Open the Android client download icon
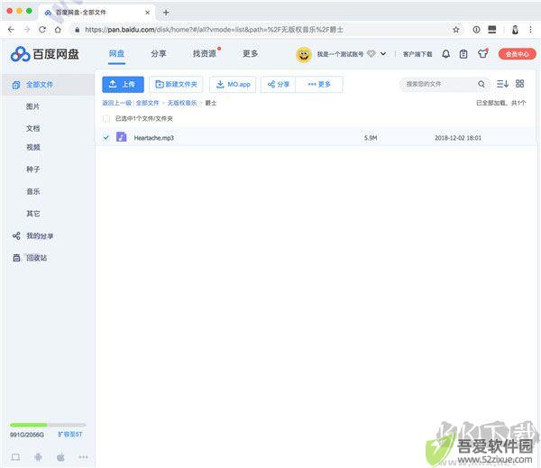541x468 pixels. [x=38, y=457]
